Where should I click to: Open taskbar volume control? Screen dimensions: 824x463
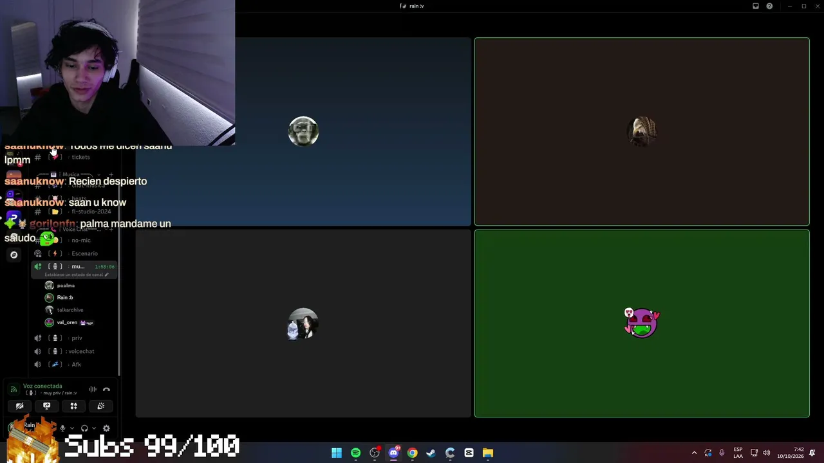[x=766, y=453]
